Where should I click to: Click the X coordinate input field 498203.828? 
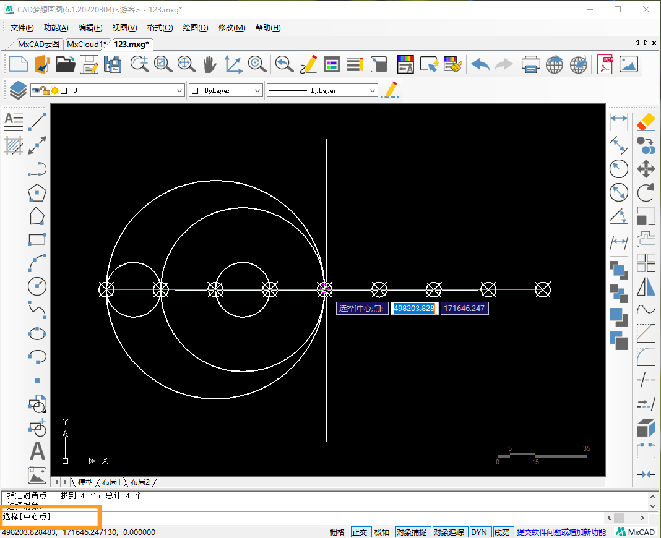[414, 308]
